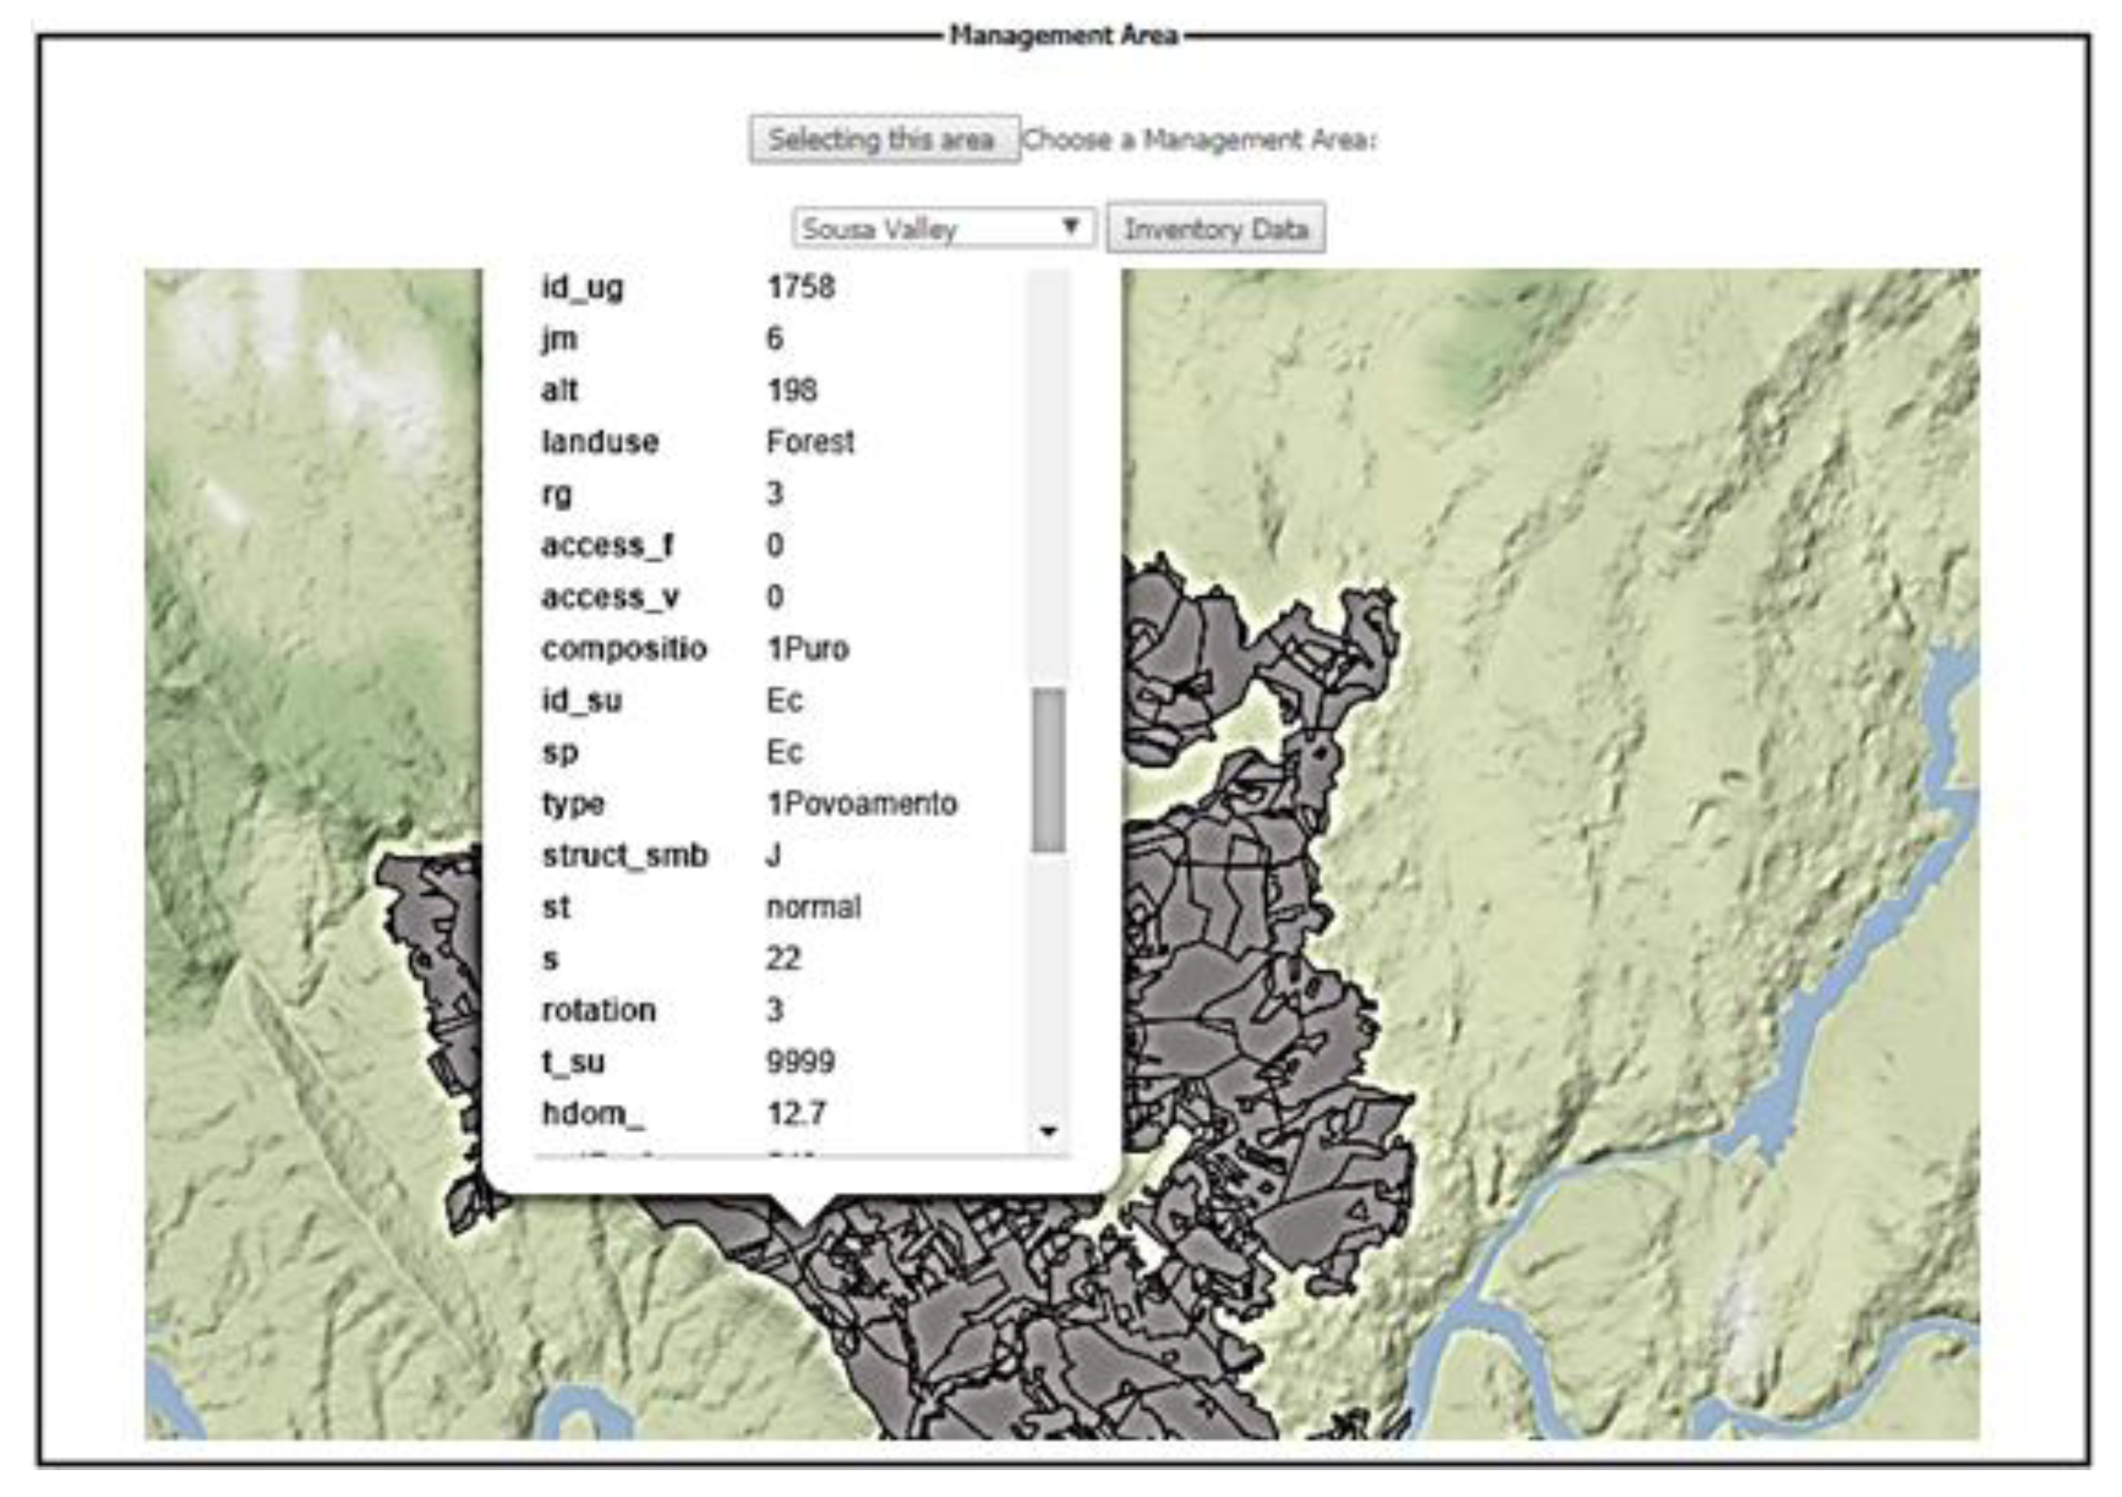2122x1497 pixels.
Task: Click the popup scrollbar thumb
Action: tap(1048, 769)
